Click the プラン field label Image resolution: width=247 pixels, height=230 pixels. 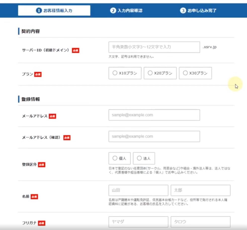click(x=27, y=74)
